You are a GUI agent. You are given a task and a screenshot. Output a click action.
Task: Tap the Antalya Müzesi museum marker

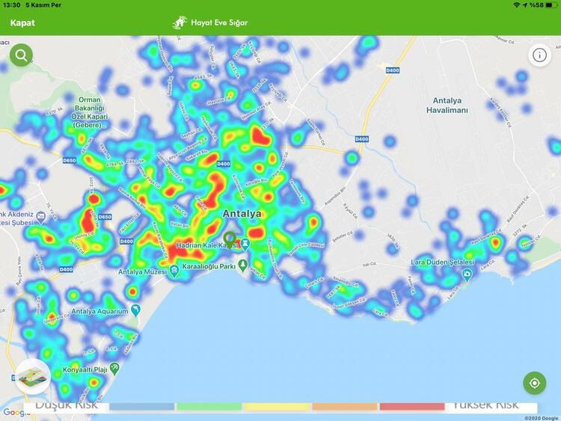click(x=174, y=272)
